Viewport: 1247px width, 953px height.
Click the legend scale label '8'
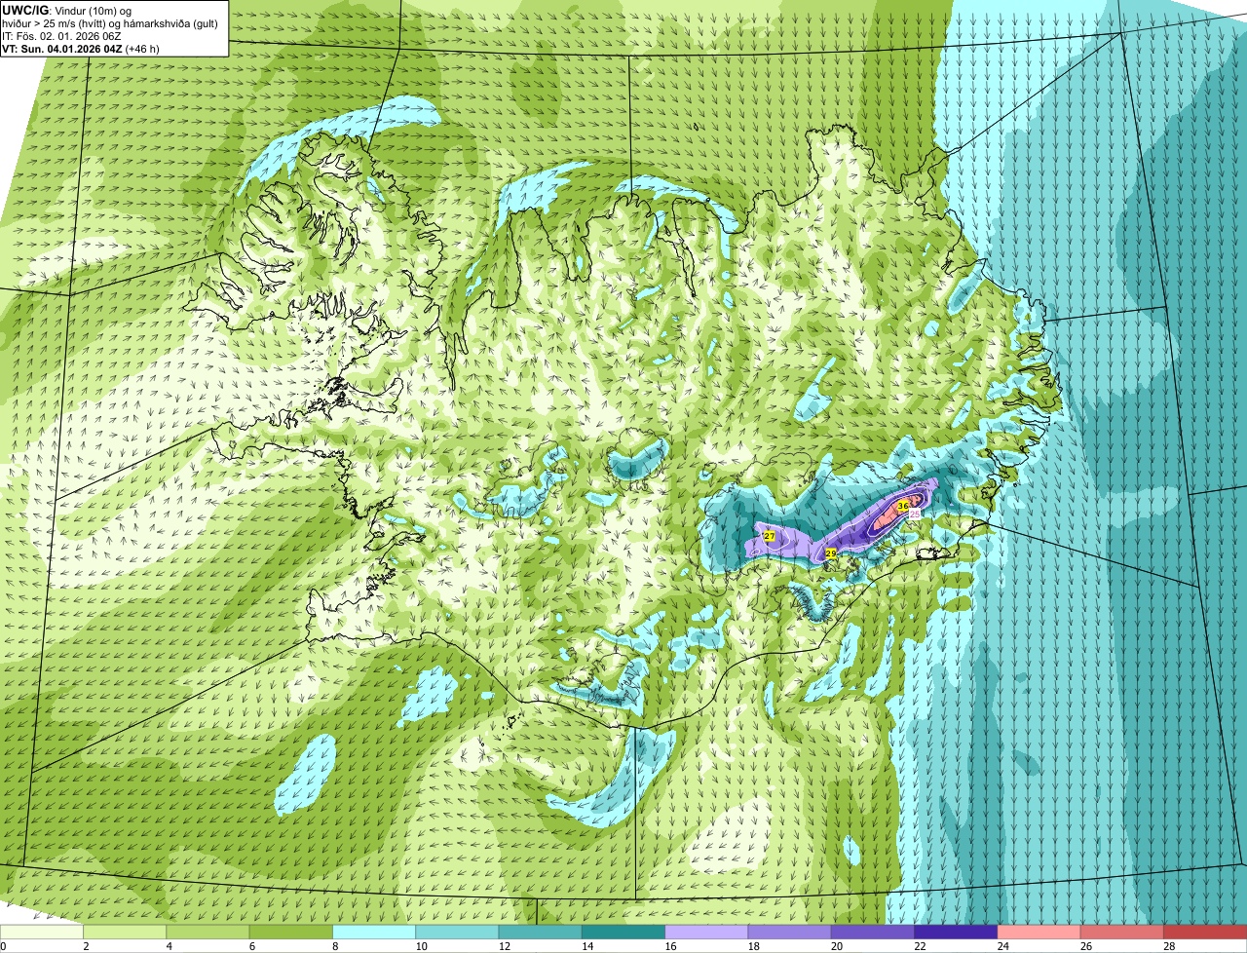[x=335, y=946]
